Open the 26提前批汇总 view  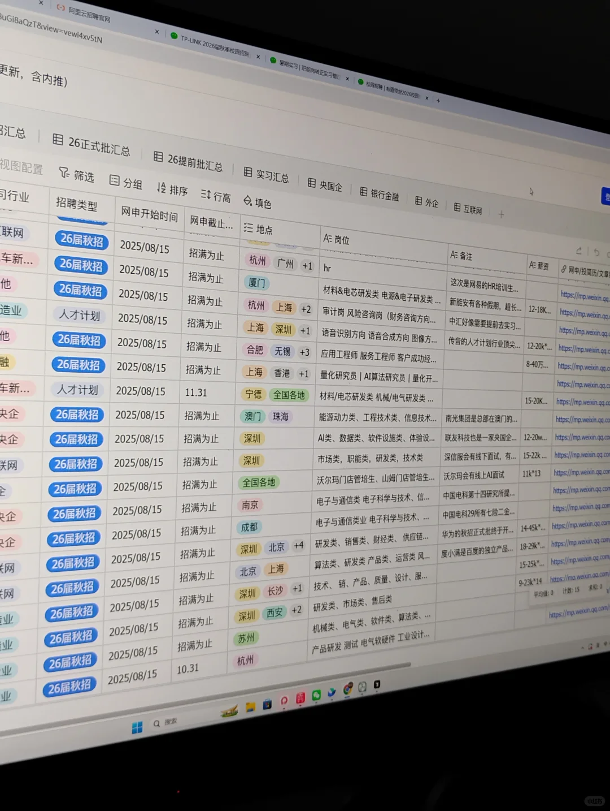pyautogui.click(x=189, y=162)
